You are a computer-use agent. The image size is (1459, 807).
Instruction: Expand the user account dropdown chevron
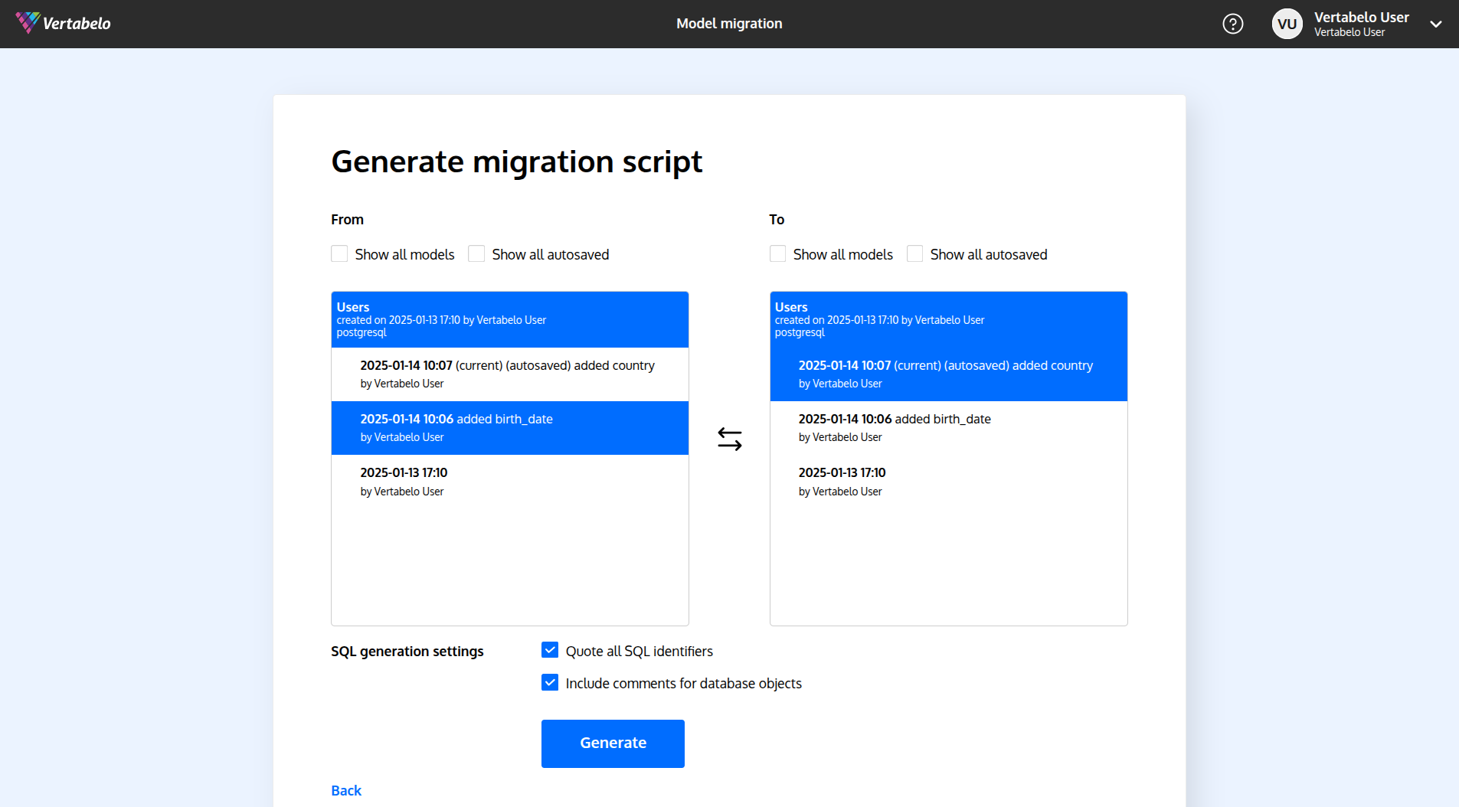(x=1435, y=24)
